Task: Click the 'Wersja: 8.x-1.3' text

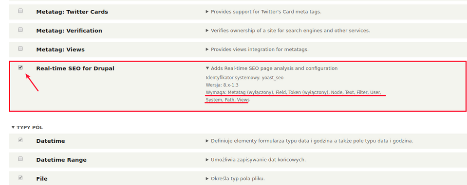Action: (222, 85)
